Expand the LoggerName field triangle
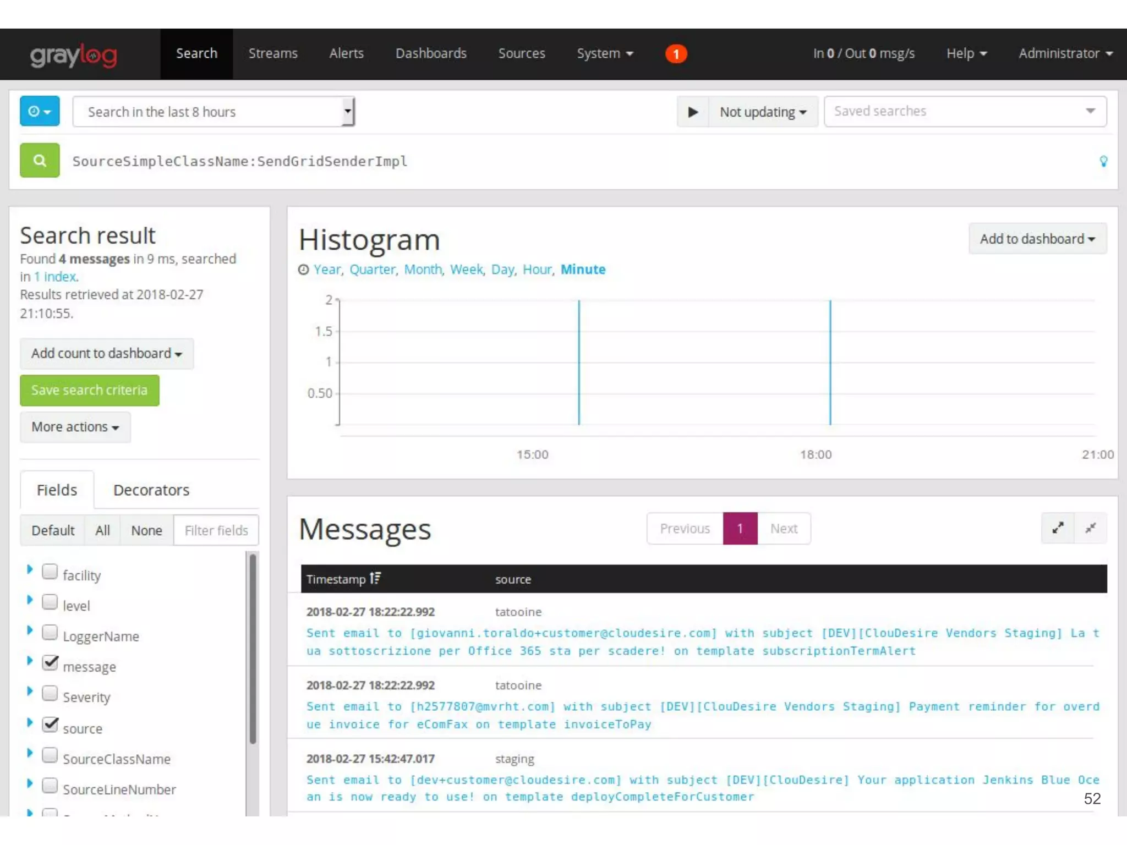This screenshot has width=1127, height=845. point(30,630)
